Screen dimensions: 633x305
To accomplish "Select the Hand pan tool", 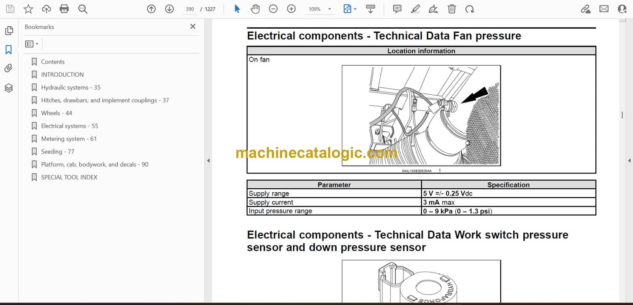I will coord(255,9).
